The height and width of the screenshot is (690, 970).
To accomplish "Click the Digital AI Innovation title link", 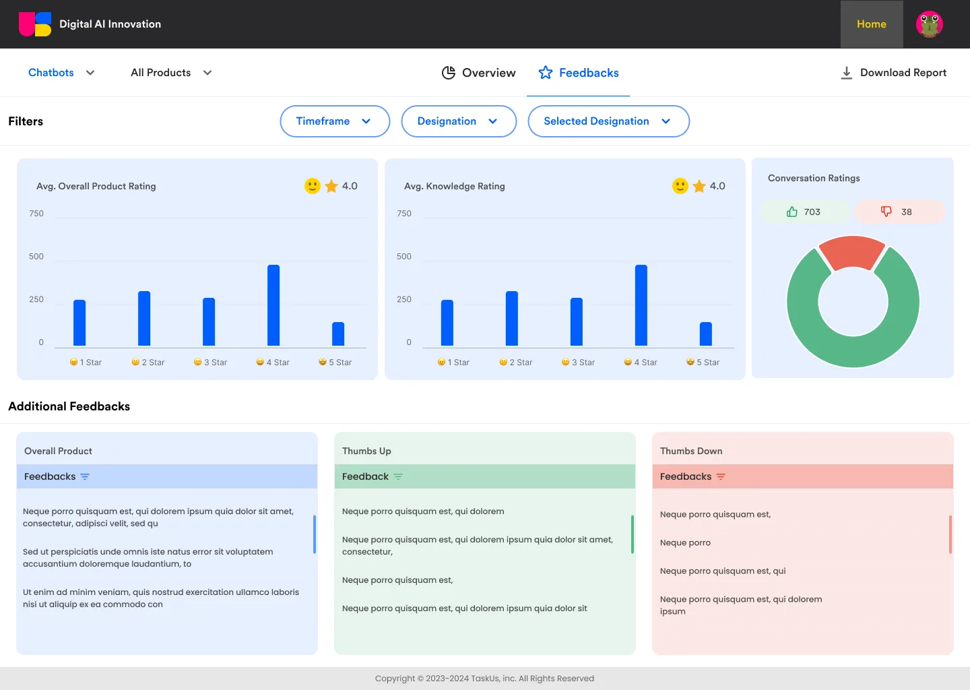I will 110,24.
